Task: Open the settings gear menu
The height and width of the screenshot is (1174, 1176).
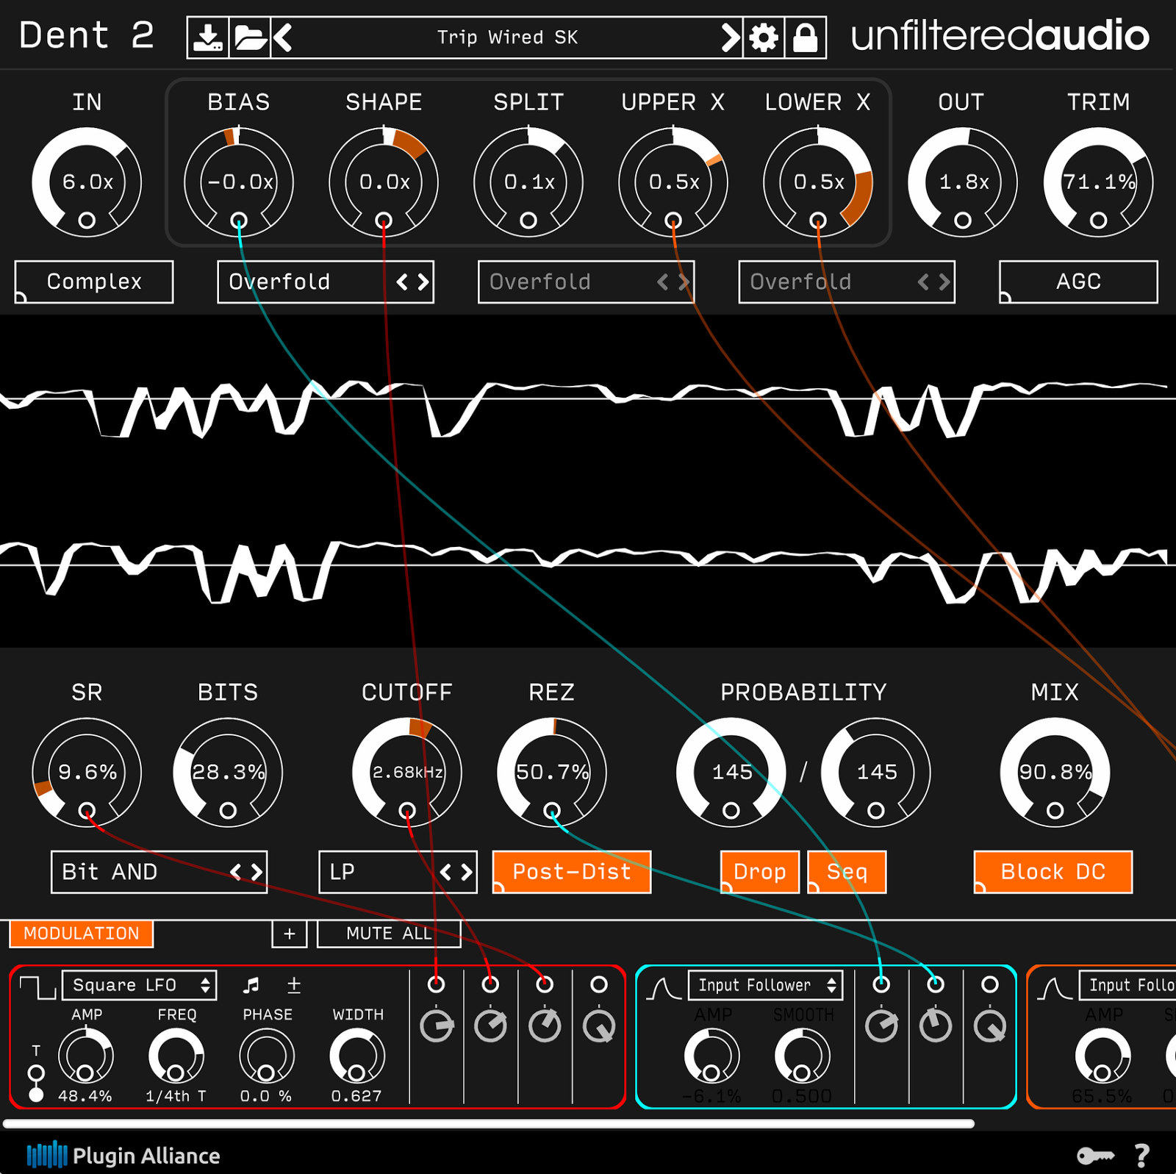Action: (764, 36)
